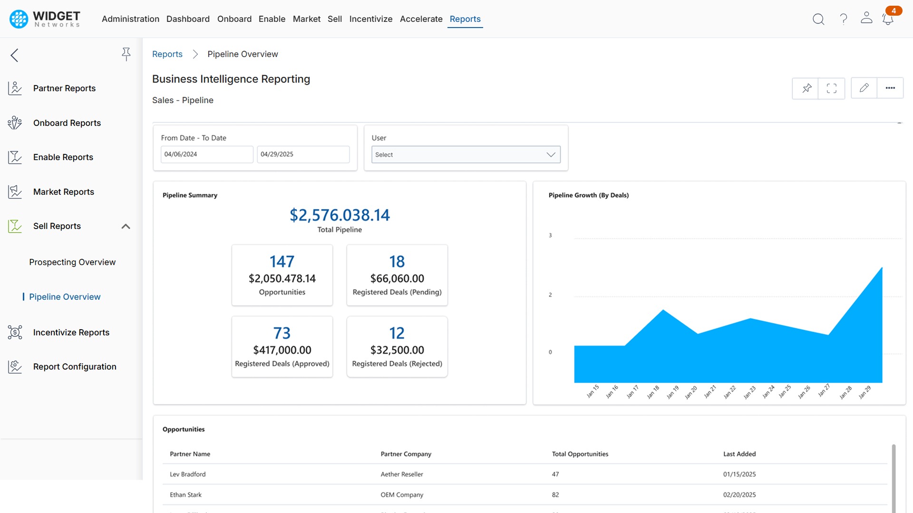Edit the report using the pencil icon
Image resolution: width=913 pixels, height=513 pixels.
[x=864, y=88]
